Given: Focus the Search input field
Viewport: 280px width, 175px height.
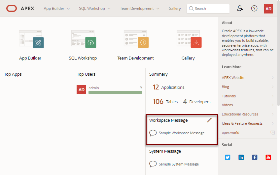Looking at the screenshot, I should [208, 9].
